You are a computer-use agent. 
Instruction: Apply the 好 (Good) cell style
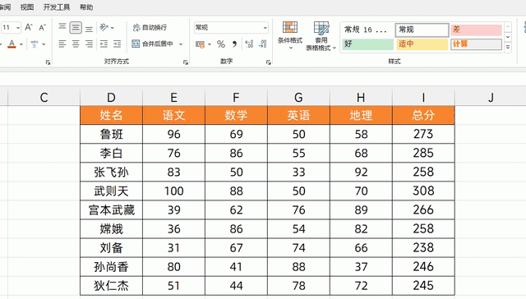(x=367, y=44)
